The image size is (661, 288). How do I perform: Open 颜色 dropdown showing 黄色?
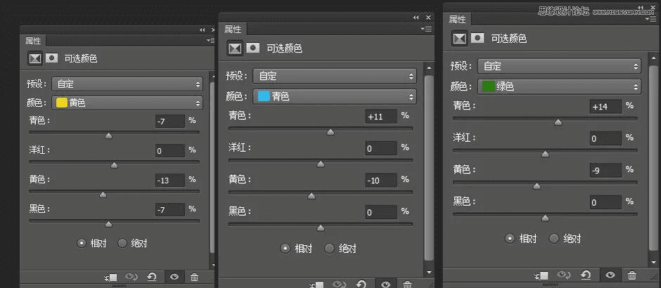[127, 103]
